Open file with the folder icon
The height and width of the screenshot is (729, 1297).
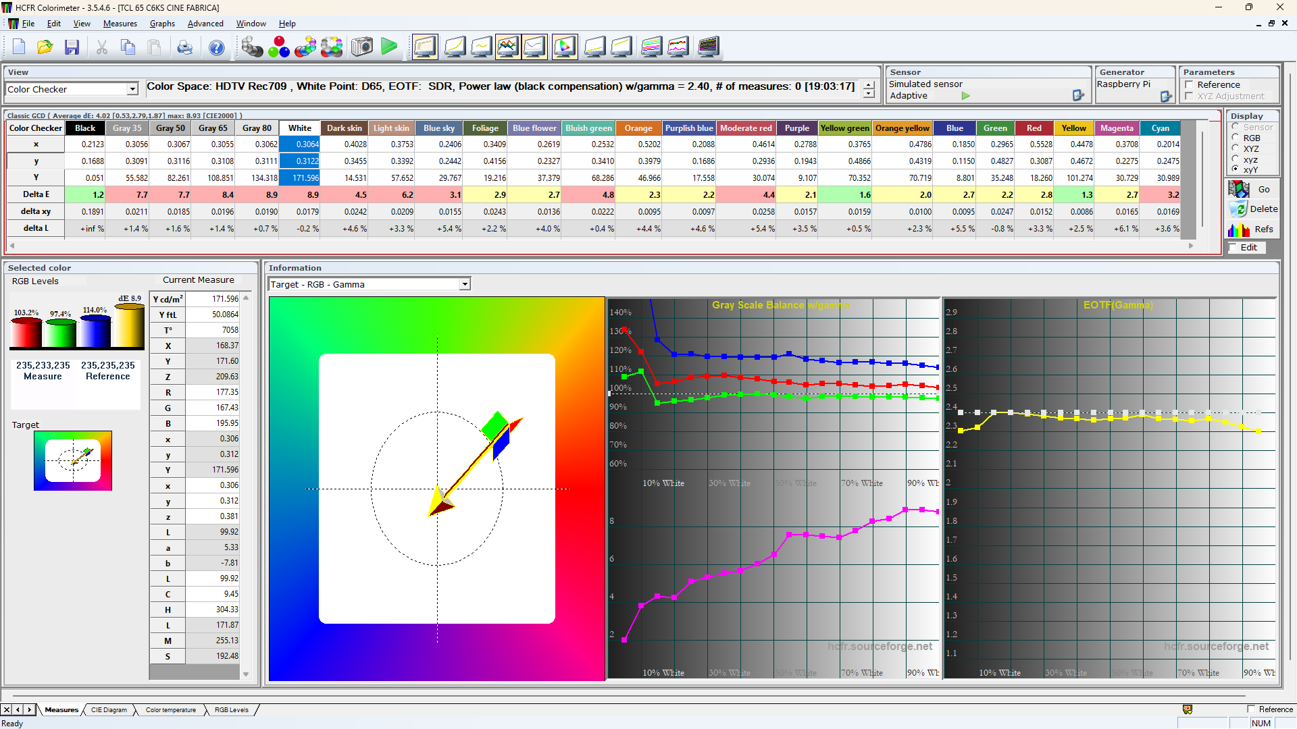pos(45,47)
